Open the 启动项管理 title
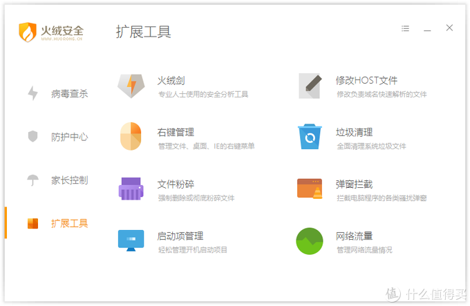Viewport: 470px width, 306px height. [180, 236]
